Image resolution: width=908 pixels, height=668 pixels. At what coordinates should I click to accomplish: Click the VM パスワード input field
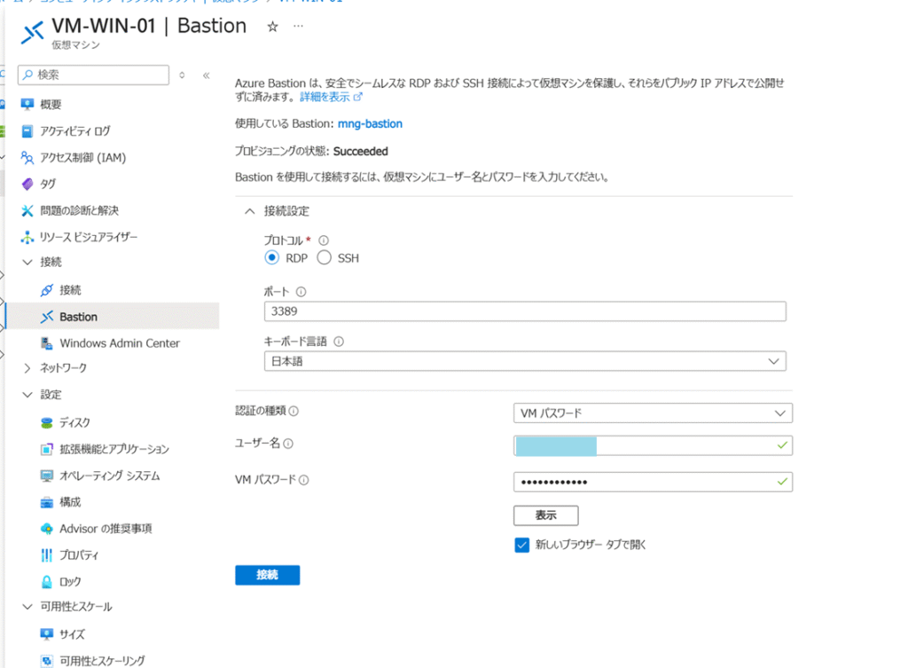coord(653,482)
